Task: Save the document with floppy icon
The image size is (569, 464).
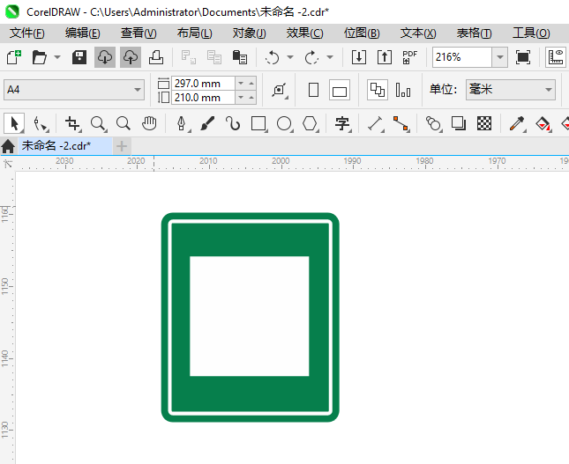Action: pos(79,57)
